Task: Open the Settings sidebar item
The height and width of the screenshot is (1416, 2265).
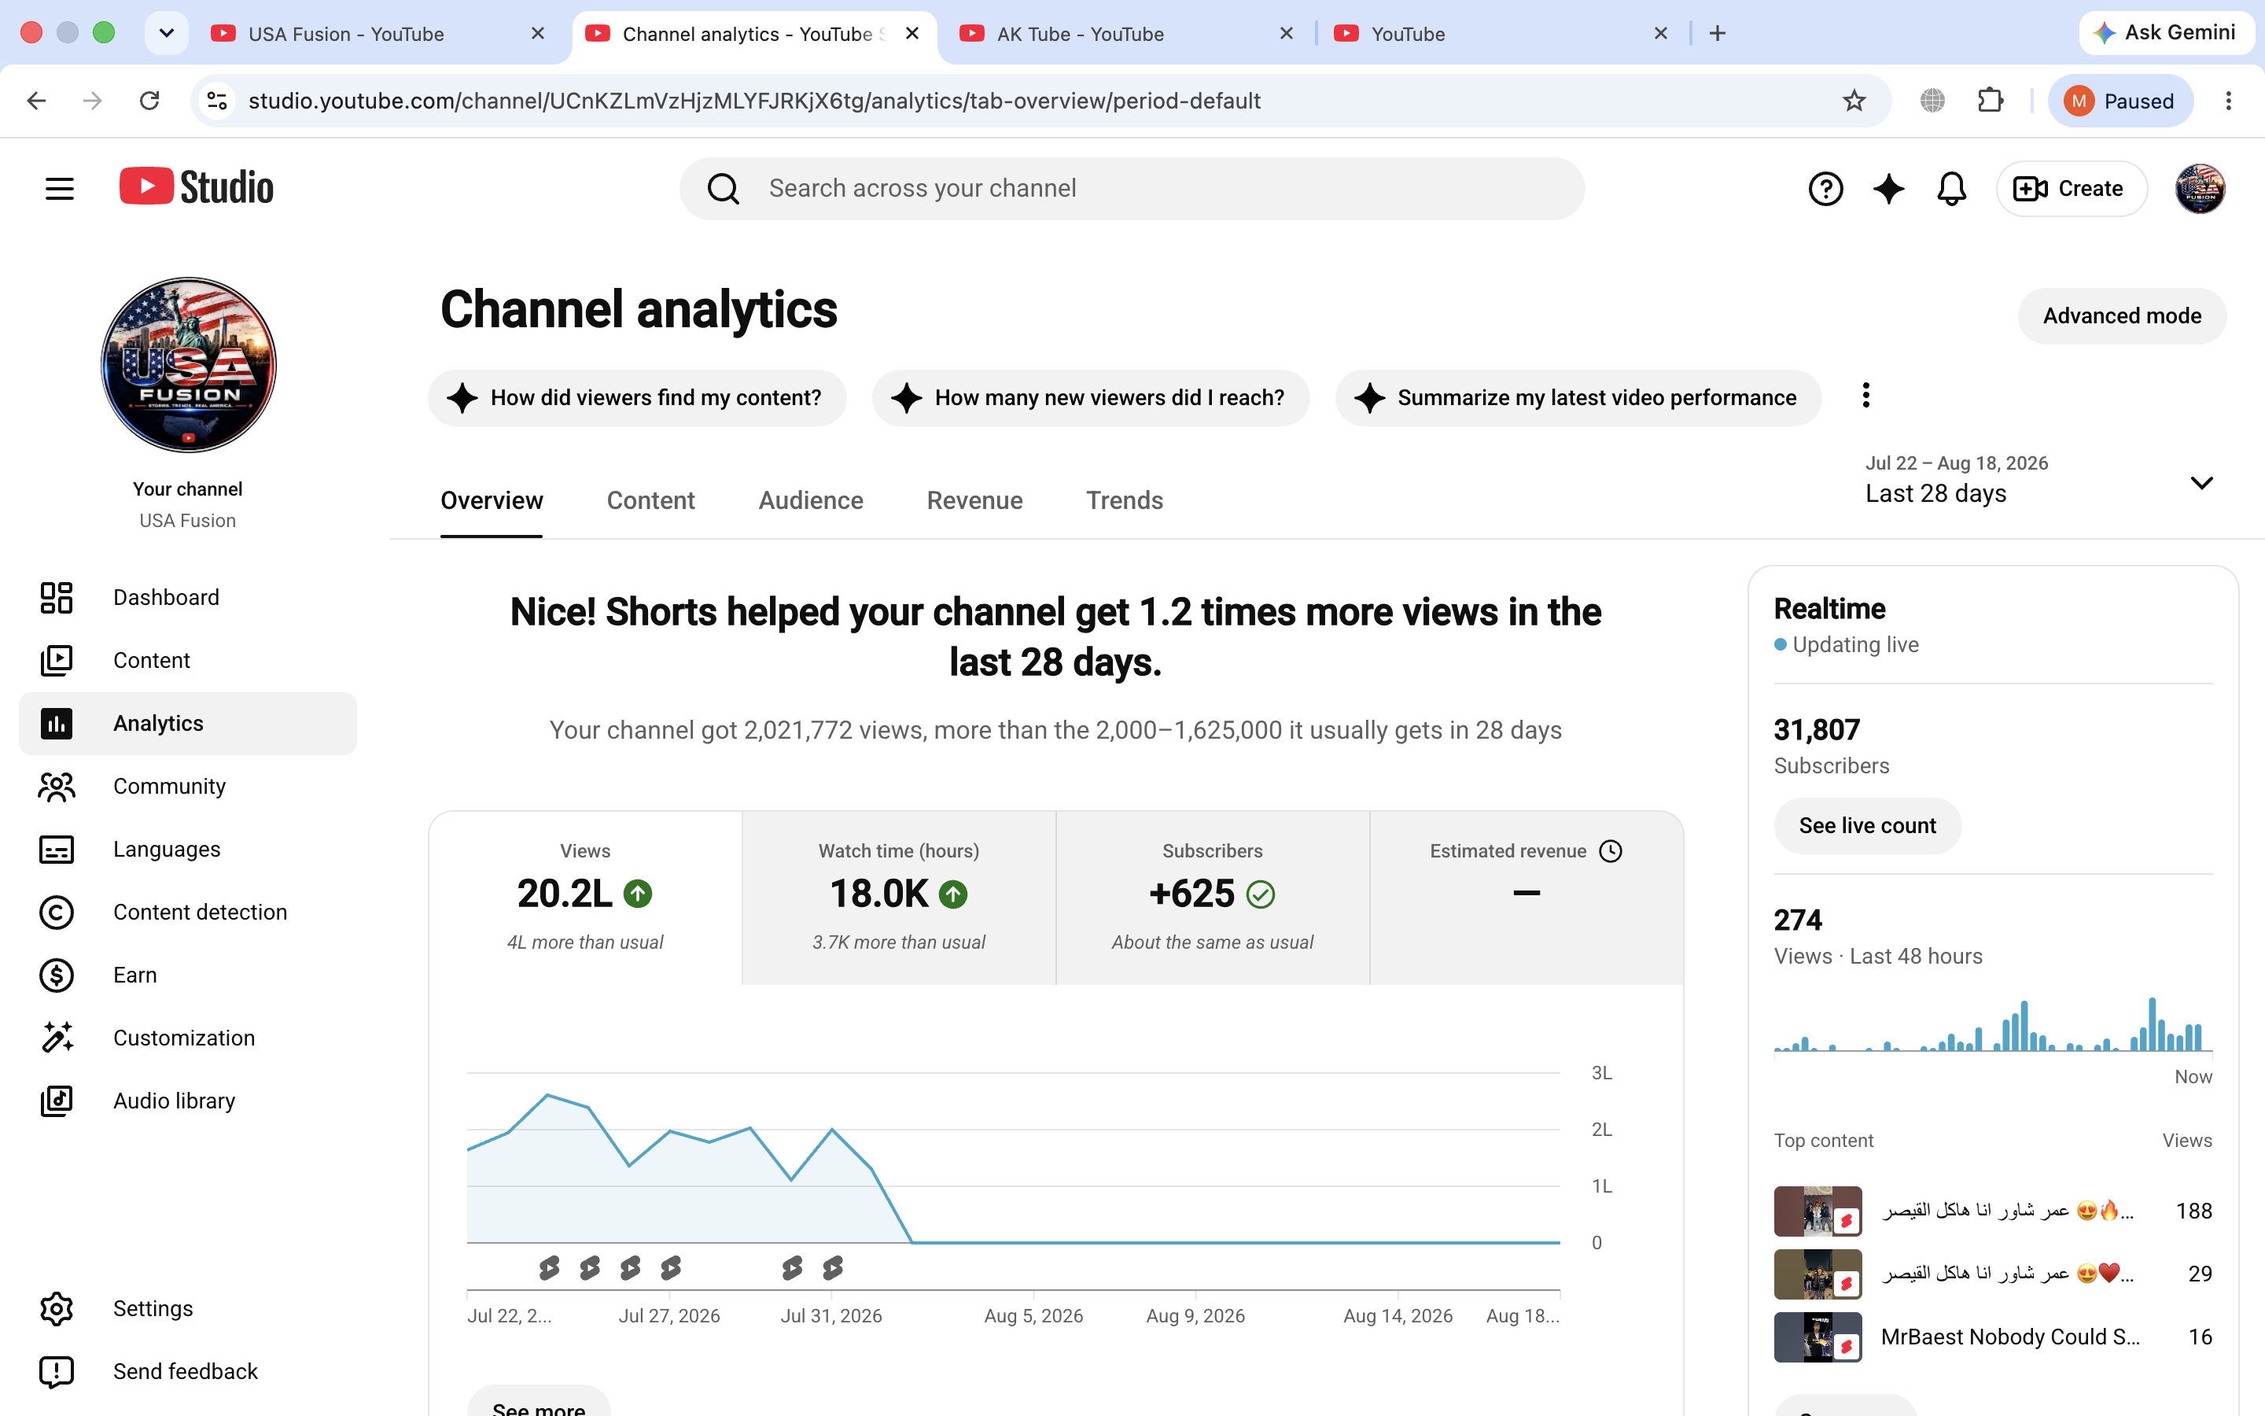Action: (187, 1308)
